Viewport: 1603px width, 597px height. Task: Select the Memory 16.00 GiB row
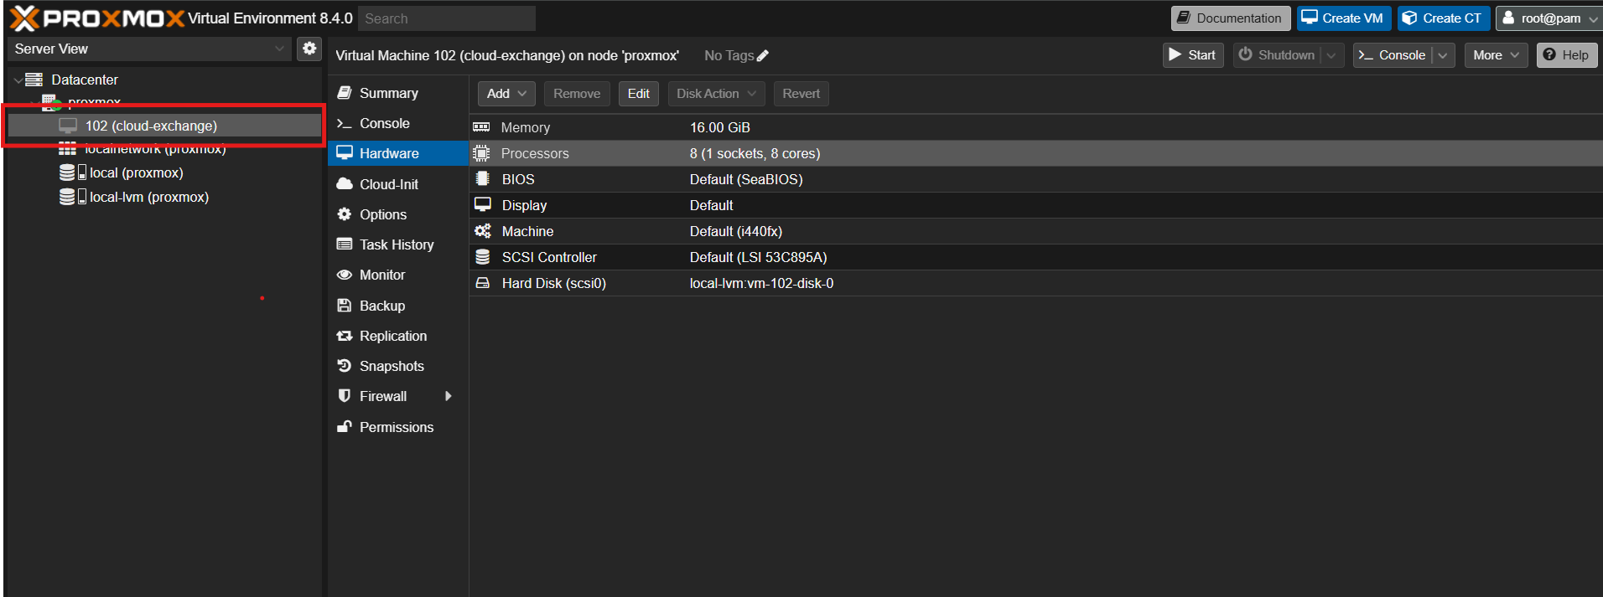coord(1035,127)
